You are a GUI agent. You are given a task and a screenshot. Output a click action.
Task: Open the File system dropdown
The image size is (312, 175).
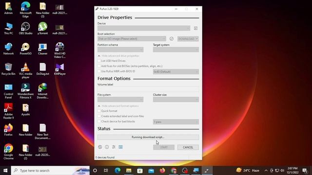pos(120,99)
